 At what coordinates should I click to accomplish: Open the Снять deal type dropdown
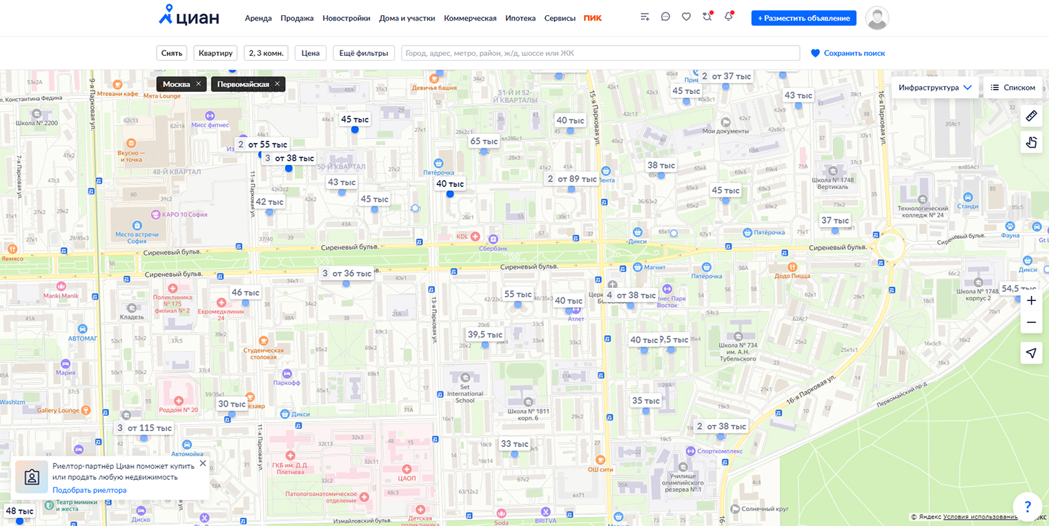172,53
